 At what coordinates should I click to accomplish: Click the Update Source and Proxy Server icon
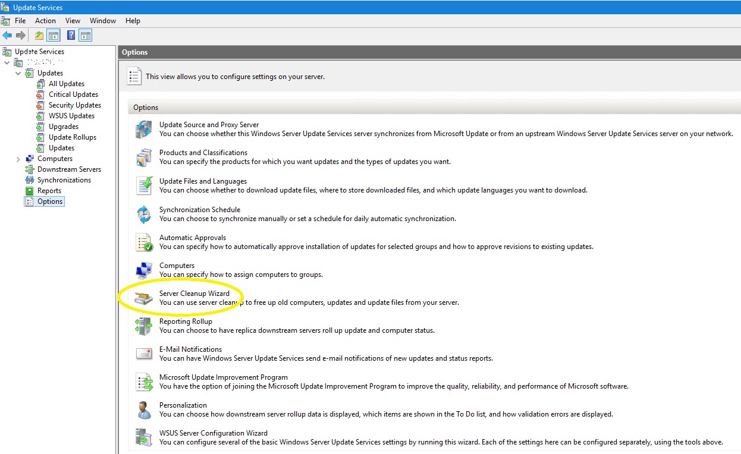pos(144,130)
